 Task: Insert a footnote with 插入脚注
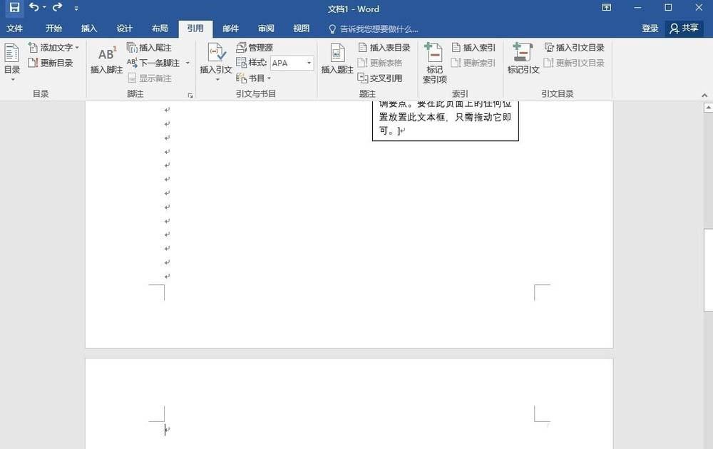point(106,61)
